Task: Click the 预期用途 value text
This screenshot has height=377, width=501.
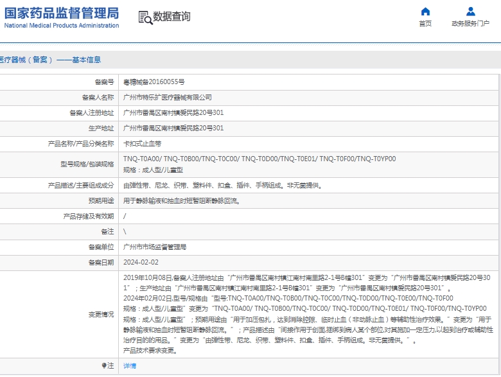Action: pos(182,201)
